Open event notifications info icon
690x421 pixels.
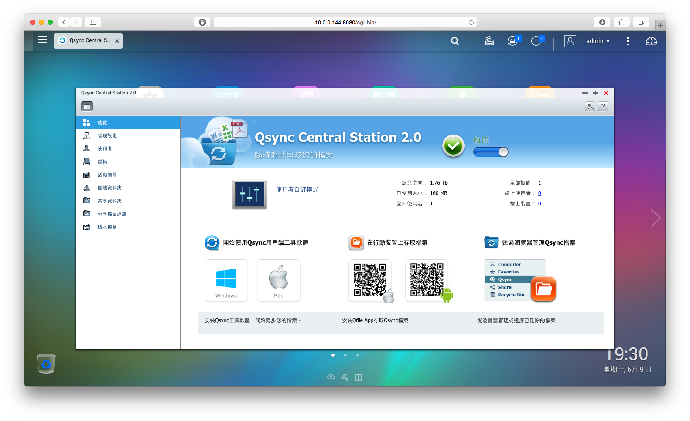pos(536,41)
